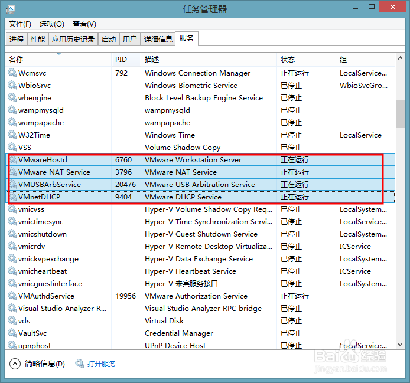
Task: Open the 查看(V) menu
Action: tap(84, 24)
